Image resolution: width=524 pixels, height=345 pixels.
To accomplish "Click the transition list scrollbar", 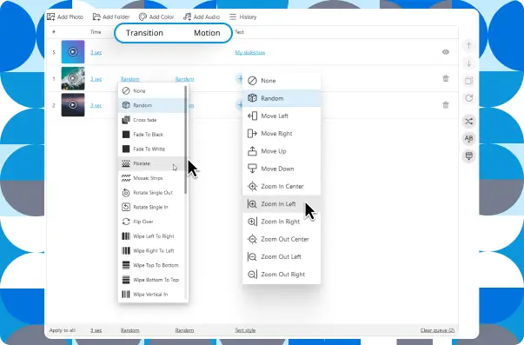I will [185, 140].
